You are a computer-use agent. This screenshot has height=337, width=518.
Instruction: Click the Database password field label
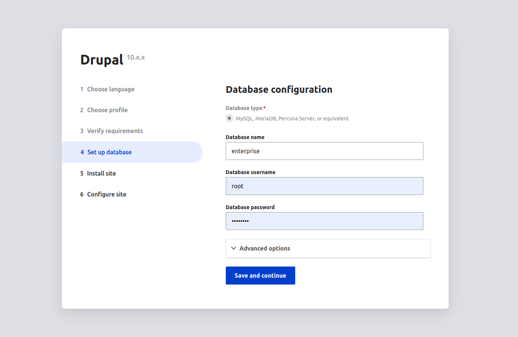pos(250,207)
